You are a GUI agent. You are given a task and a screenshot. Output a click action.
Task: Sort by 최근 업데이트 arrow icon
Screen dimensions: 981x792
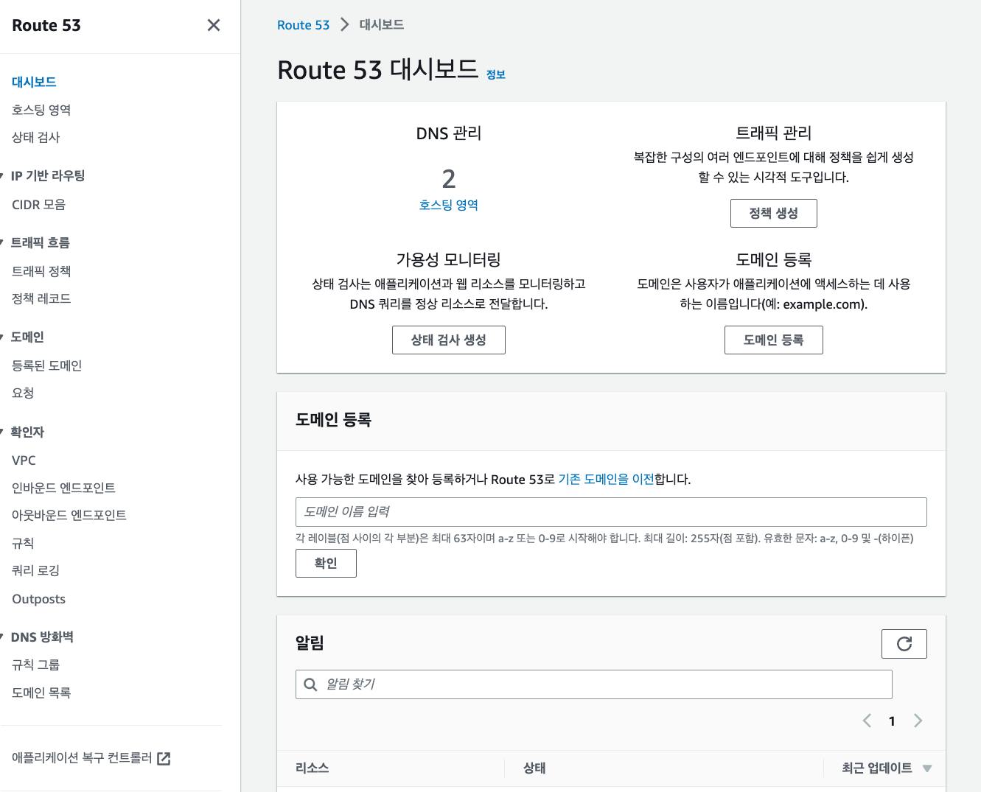pyautogui.click(x=926, y=768)
